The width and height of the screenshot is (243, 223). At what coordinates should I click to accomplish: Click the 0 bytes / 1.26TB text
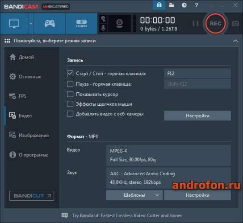coord(159,29)
